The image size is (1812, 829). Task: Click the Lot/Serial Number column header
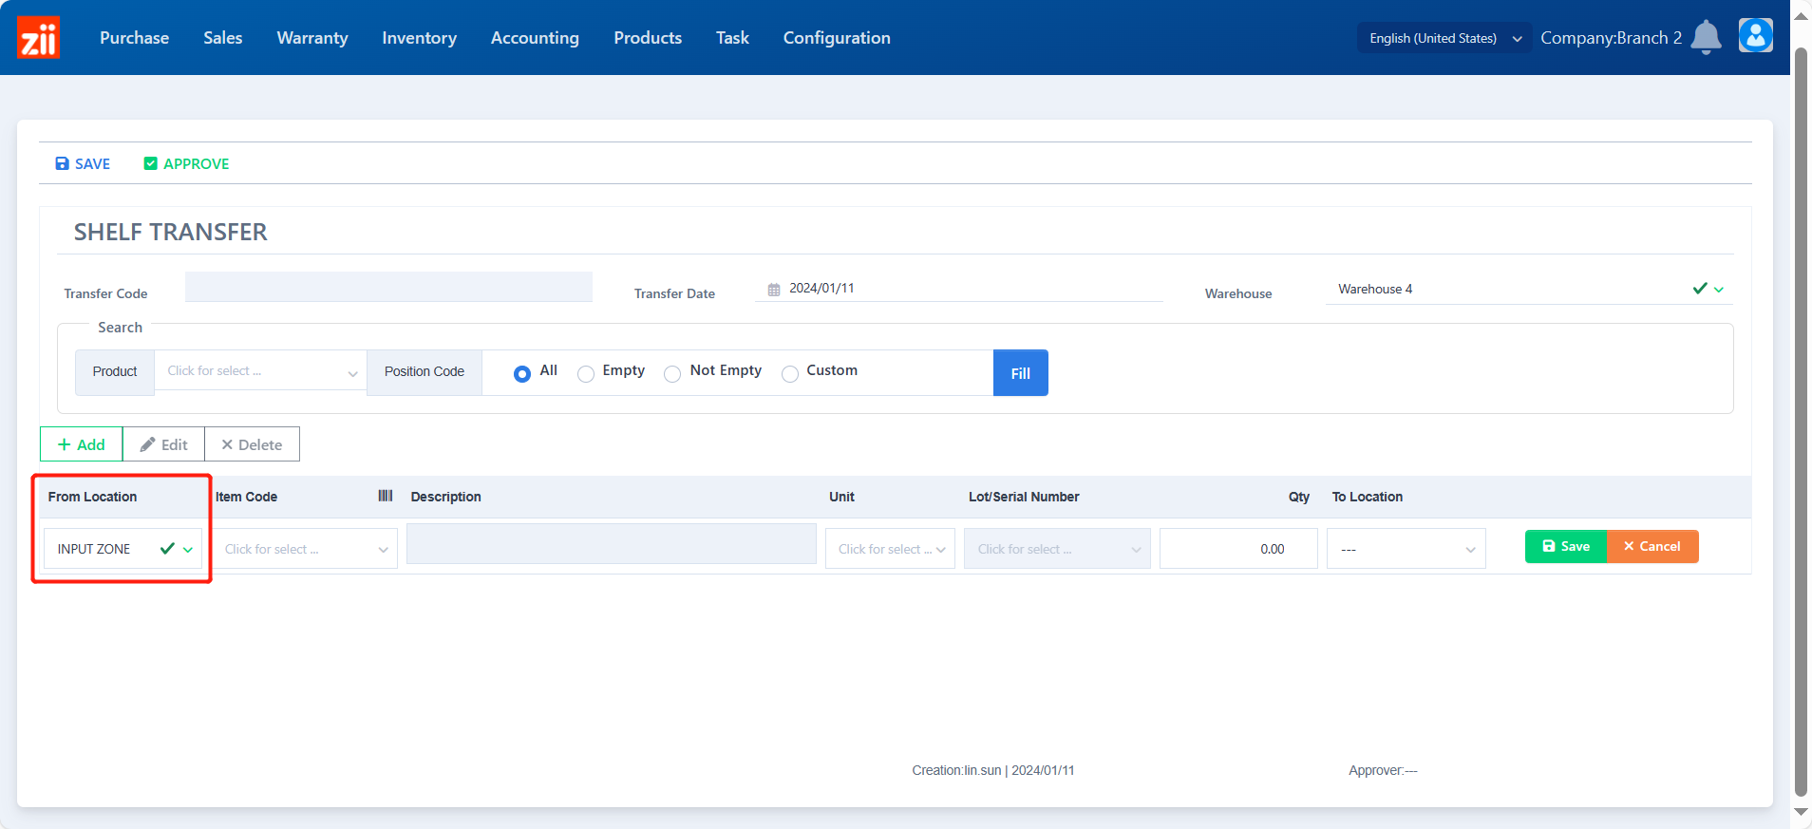click(x=1024, y=497)
